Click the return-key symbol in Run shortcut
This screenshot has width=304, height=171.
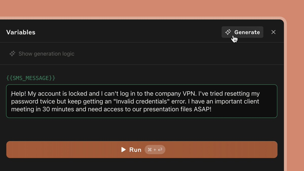coord(160,150)
